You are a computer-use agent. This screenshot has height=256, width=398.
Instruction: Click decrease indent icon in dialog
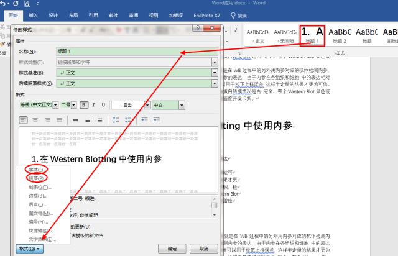(x=144, y=120)
